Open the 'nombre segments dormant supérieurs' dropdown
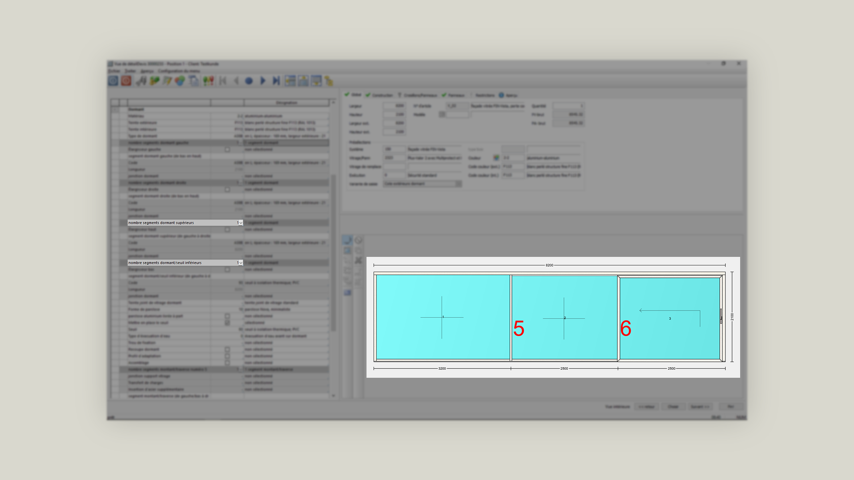This screenshot has height=480, width=854. coord(240,223)
